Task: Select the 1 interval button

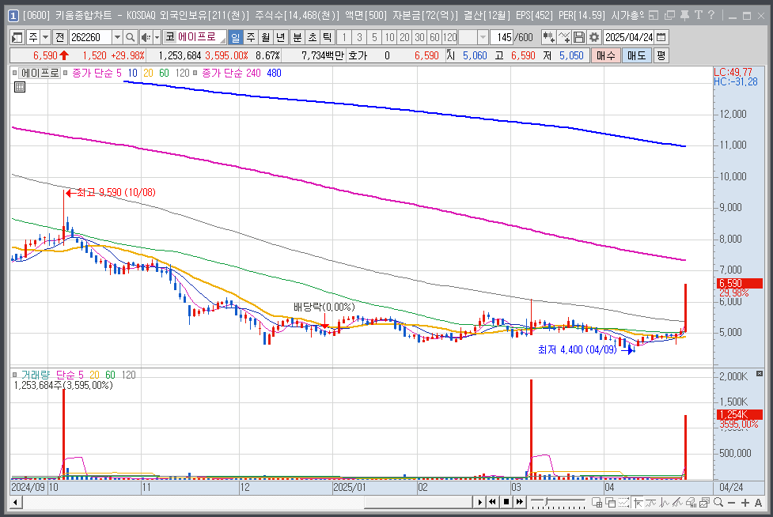Action: click(x=344, y=37)
